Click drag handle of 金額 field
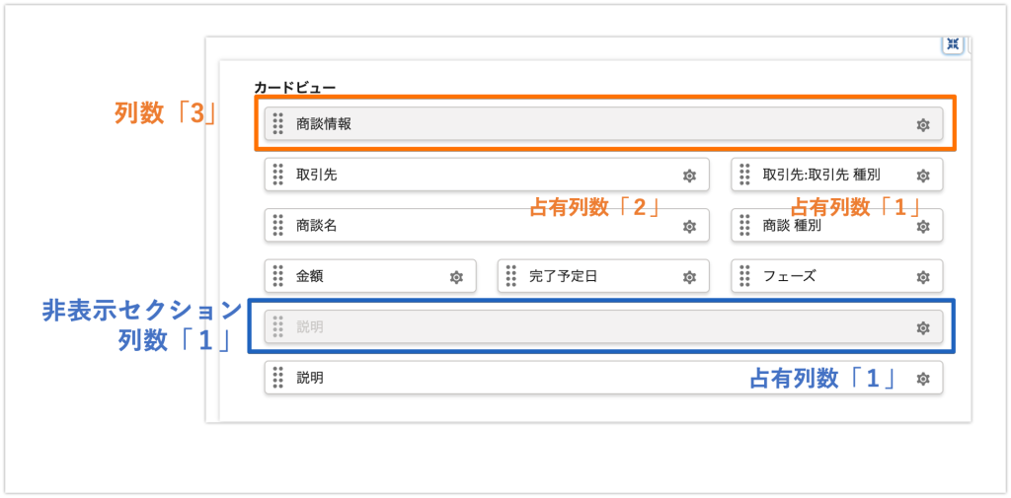 (x=277, y=276)
